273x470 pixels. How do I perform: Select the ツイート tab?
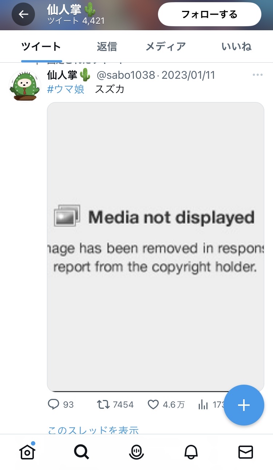tap(41, 47)
